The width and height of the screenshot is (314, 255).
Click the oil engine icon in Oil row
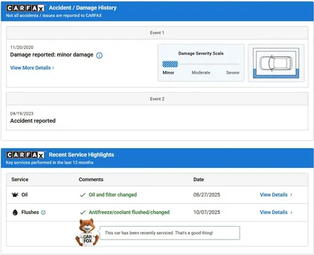(x=15, y=195)
